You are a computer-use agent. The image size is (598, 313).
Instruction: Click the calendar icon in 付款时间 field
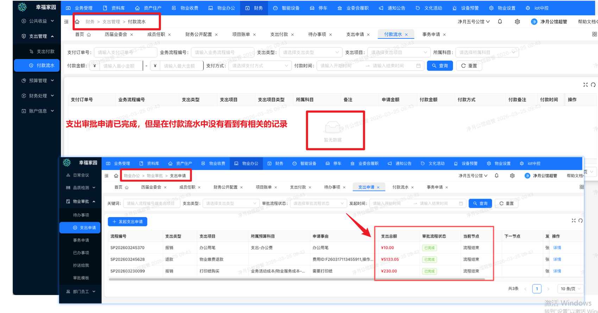click(418, 66)
